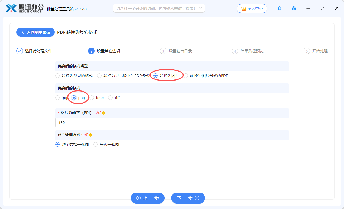Close the window with the X icon
The height and width of the screenshot is (209, 344).
tap(337, 9)
